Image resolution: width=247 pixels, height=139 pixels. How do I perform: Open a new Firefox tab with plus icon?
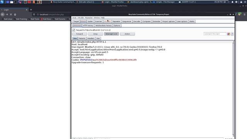coord(31,10)
